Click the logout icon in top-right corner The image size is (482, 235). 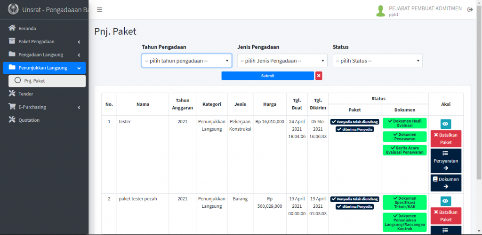(470, 10)
